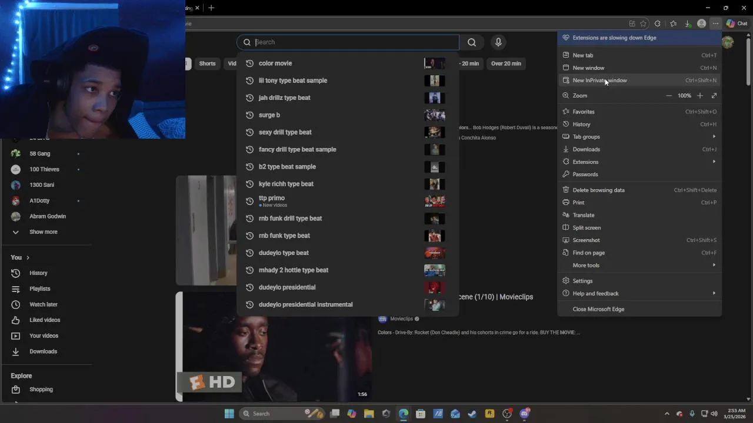Open History from Edge menu
Image resolution: width=753 pixels, height=423 pixels.
point(639,124)
